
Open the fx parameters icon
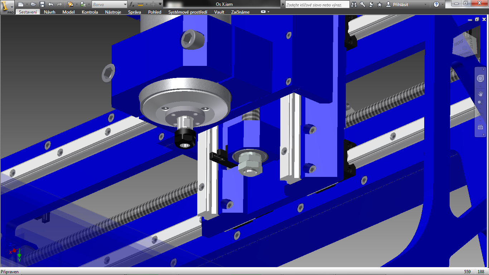[131, 4]
